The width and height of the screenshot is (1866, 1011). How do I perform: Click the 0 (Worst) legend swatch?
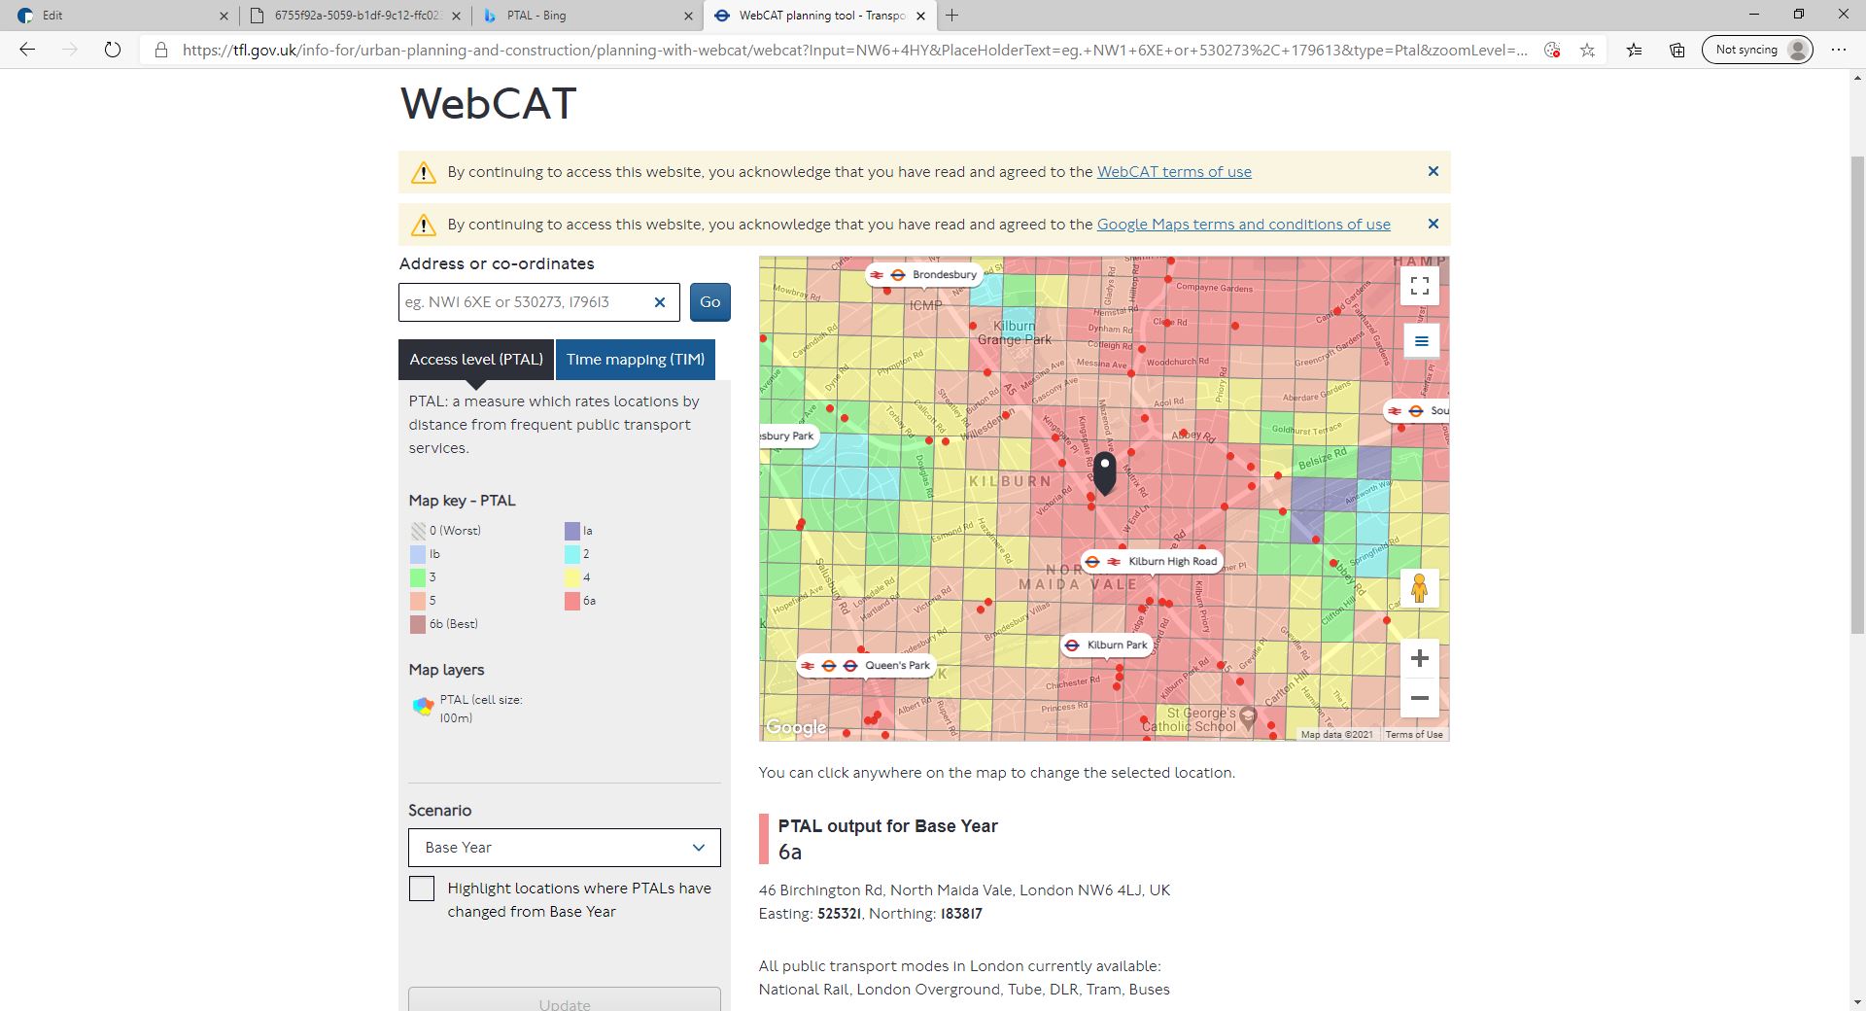click(x=418, y=531)
